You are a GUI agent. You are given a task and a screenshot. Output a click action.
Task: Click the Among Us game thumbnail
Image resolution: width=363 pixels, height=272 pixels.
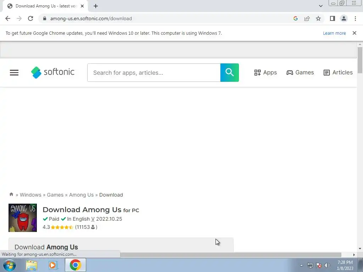[x=23, y=218]
